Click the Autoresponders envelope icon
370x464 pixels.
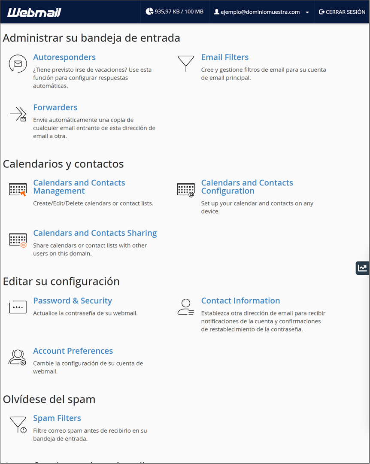(x=18, y=64)
